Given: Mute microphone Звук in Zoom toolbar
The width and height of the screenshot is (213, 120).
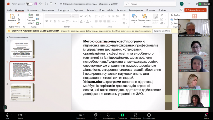Looking at the screenshot, I should (x=7, y=116).
